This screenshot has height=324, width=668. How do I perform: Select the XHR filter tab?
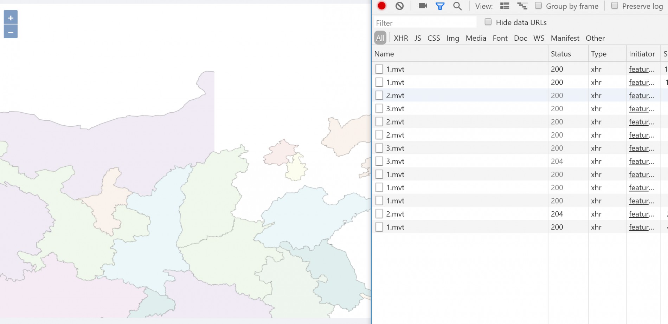(401, 38)
